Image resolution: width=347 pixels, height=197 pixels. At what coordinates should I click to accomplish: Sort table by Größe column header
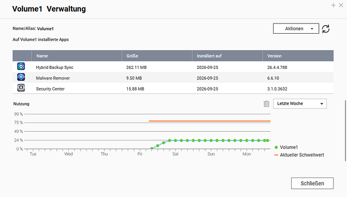point(157,56)
